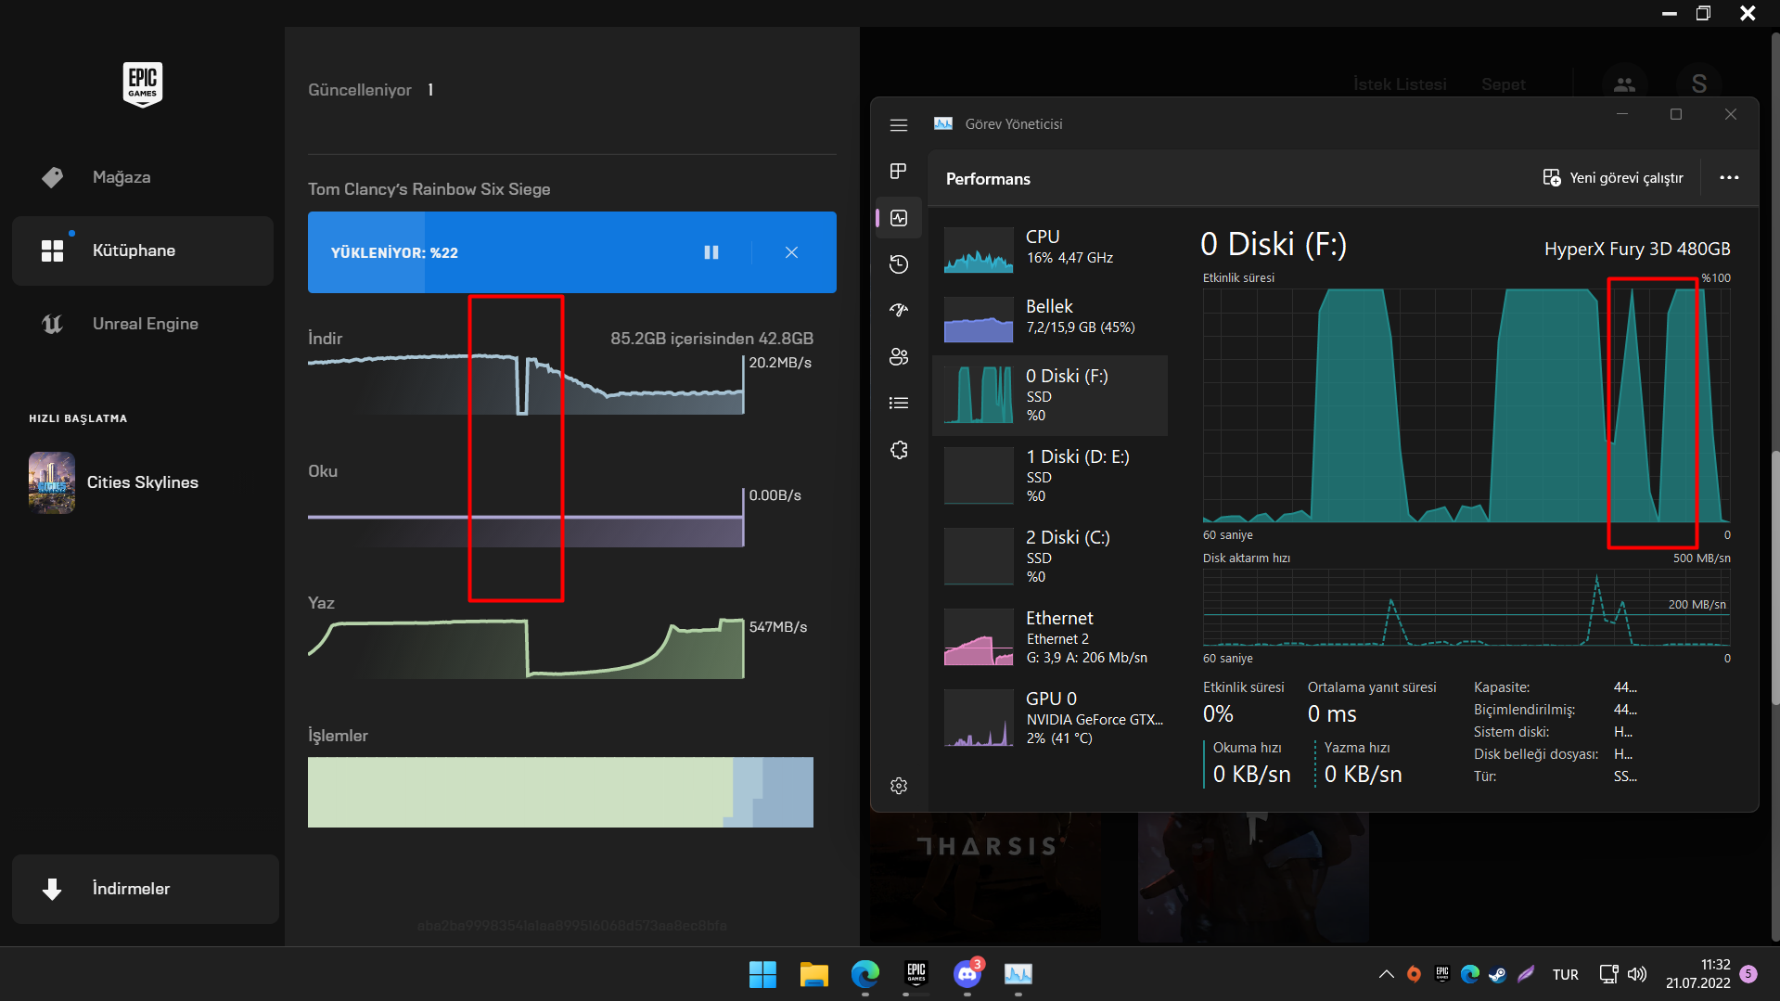The height and width of the screenshot is (1001, 1780).
Task: Click the İndir download speed graph
Action: tap(526, 384)
